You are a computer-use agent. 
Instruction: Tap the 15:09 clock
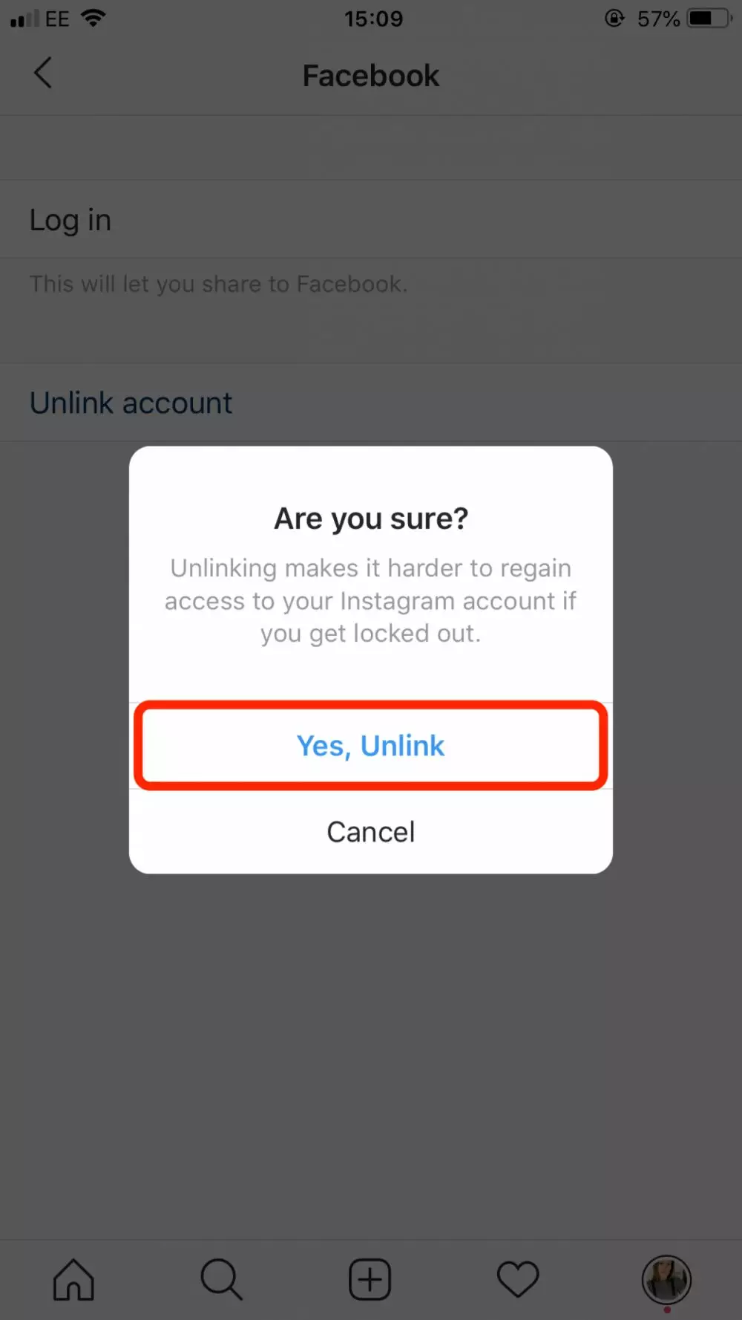pos(373,19)
